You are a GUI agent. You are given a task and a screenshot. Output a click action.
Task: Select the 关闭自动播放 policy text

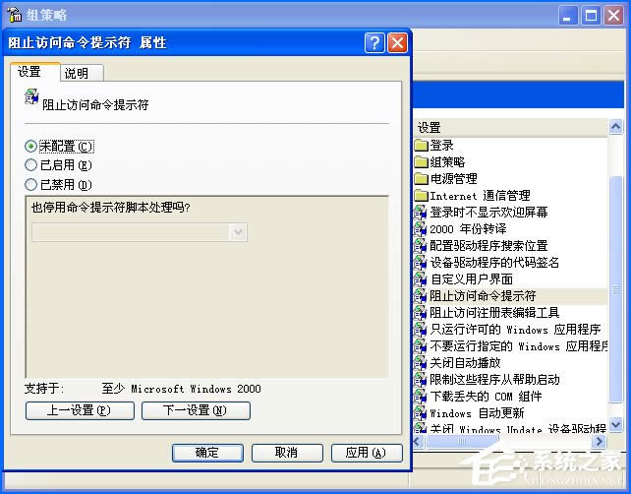pos(465,363)
